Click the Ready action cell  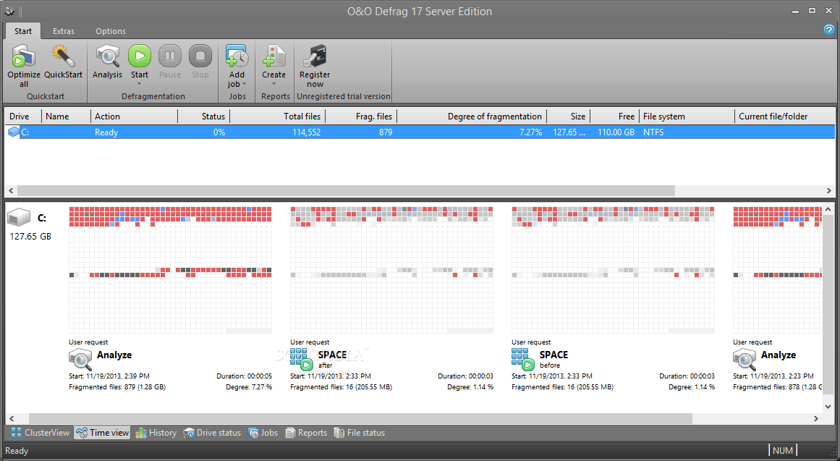point(106,132)
